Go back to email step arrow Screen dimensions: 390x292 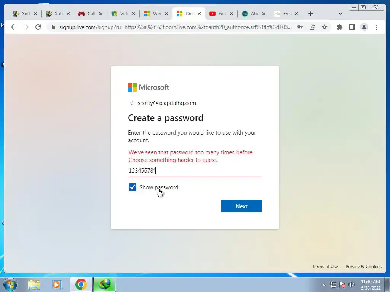(x=132, y=103)
